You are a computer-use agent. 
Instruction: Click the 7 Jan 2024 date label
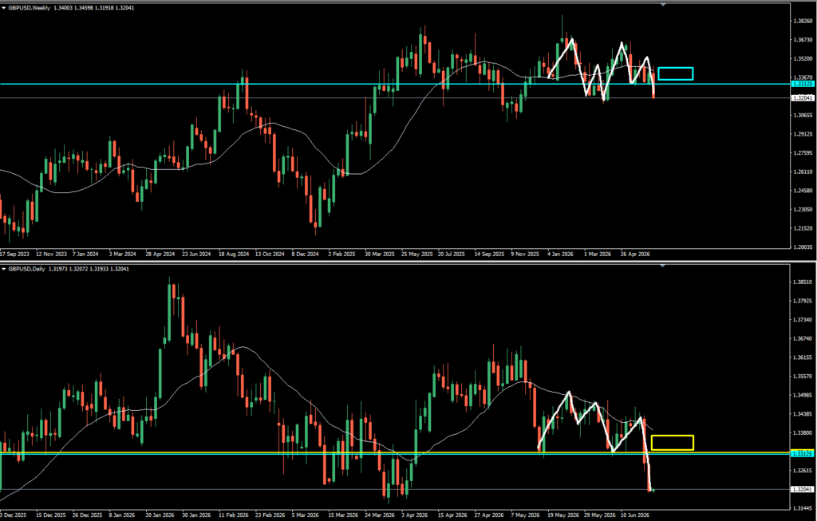coord(85,255)
